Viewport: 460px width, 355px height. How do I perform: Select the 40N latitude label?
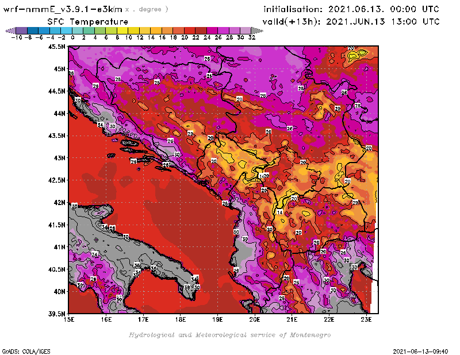(x=59, y=292)
